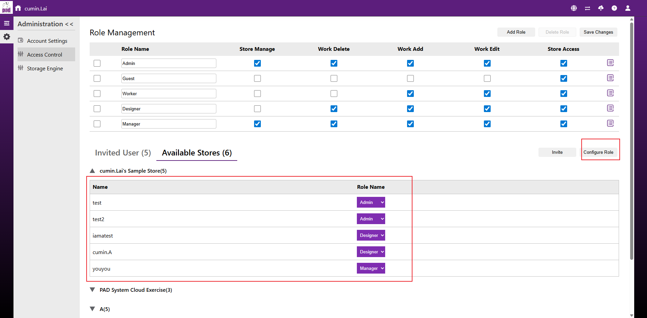This screenshot has height=318, width=647.
Task: Collapse cumin.Lai's Sample Store section
Action: point(92,171)
